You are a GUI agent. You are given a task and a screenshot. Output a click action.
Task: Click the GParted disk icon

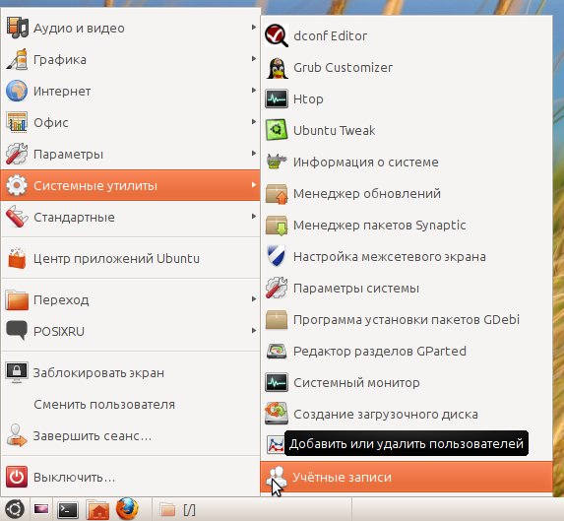click(x=277, y=352)
